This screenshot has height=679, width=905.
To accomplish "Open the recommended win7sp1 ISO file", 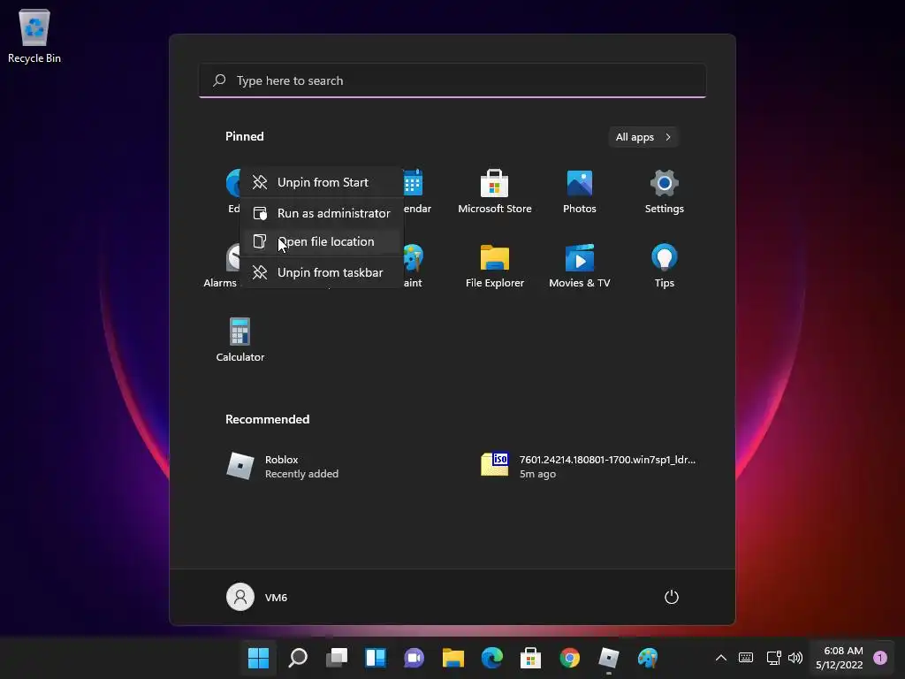I will (589, 466).
